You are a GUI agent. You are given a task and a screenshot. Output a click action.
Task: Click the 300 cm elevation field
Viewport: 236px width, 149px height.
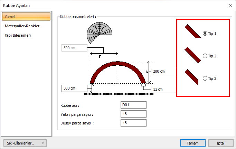click(74, 88)
